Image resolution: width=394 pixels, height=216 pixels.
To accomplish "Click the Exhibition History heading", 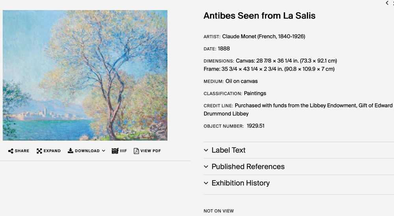I will tap(240, 183).
